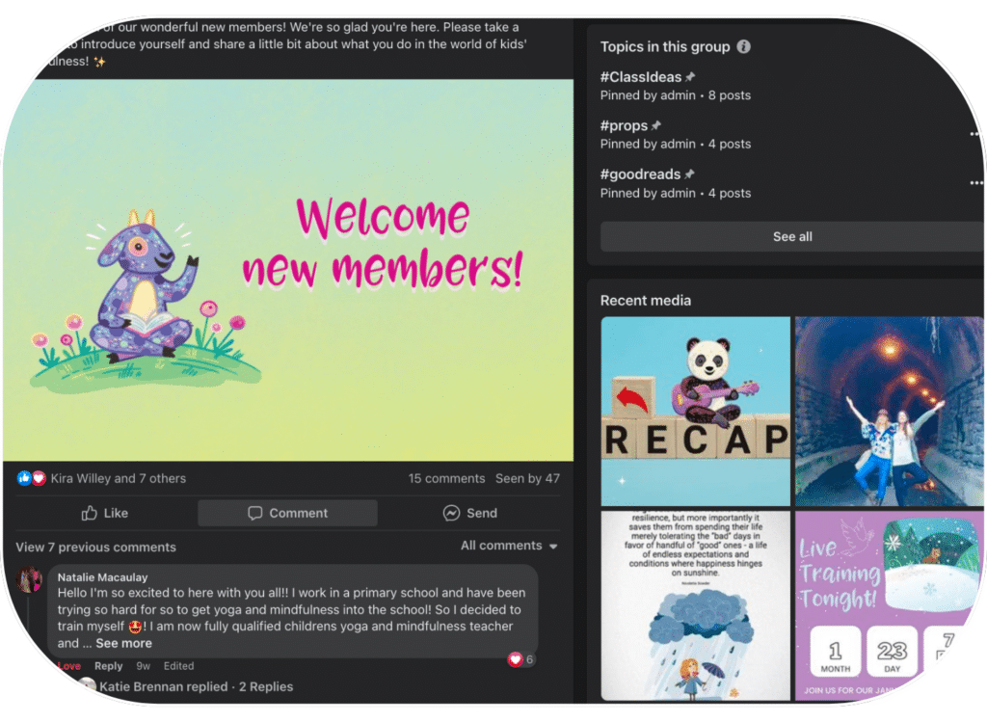Open three-dot menu for #goodreads topic
This screenshot has height=722, width=987.
pos(975,183)
